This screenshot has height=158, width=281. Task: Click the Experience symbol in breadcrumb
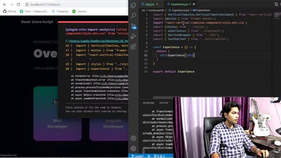(202, 10)
